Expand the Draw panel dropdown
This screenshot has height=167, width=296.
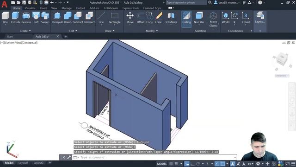(x=110, y=31)
